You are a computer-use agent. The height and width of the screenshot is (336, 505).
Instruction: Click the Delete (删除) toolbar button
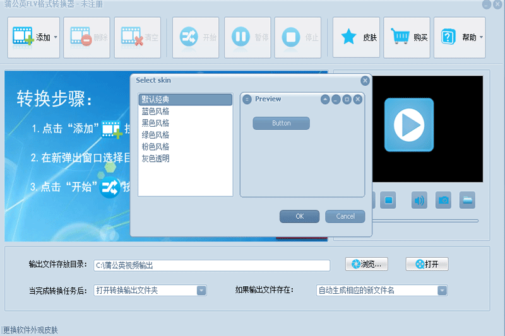(x=86, y=38)
